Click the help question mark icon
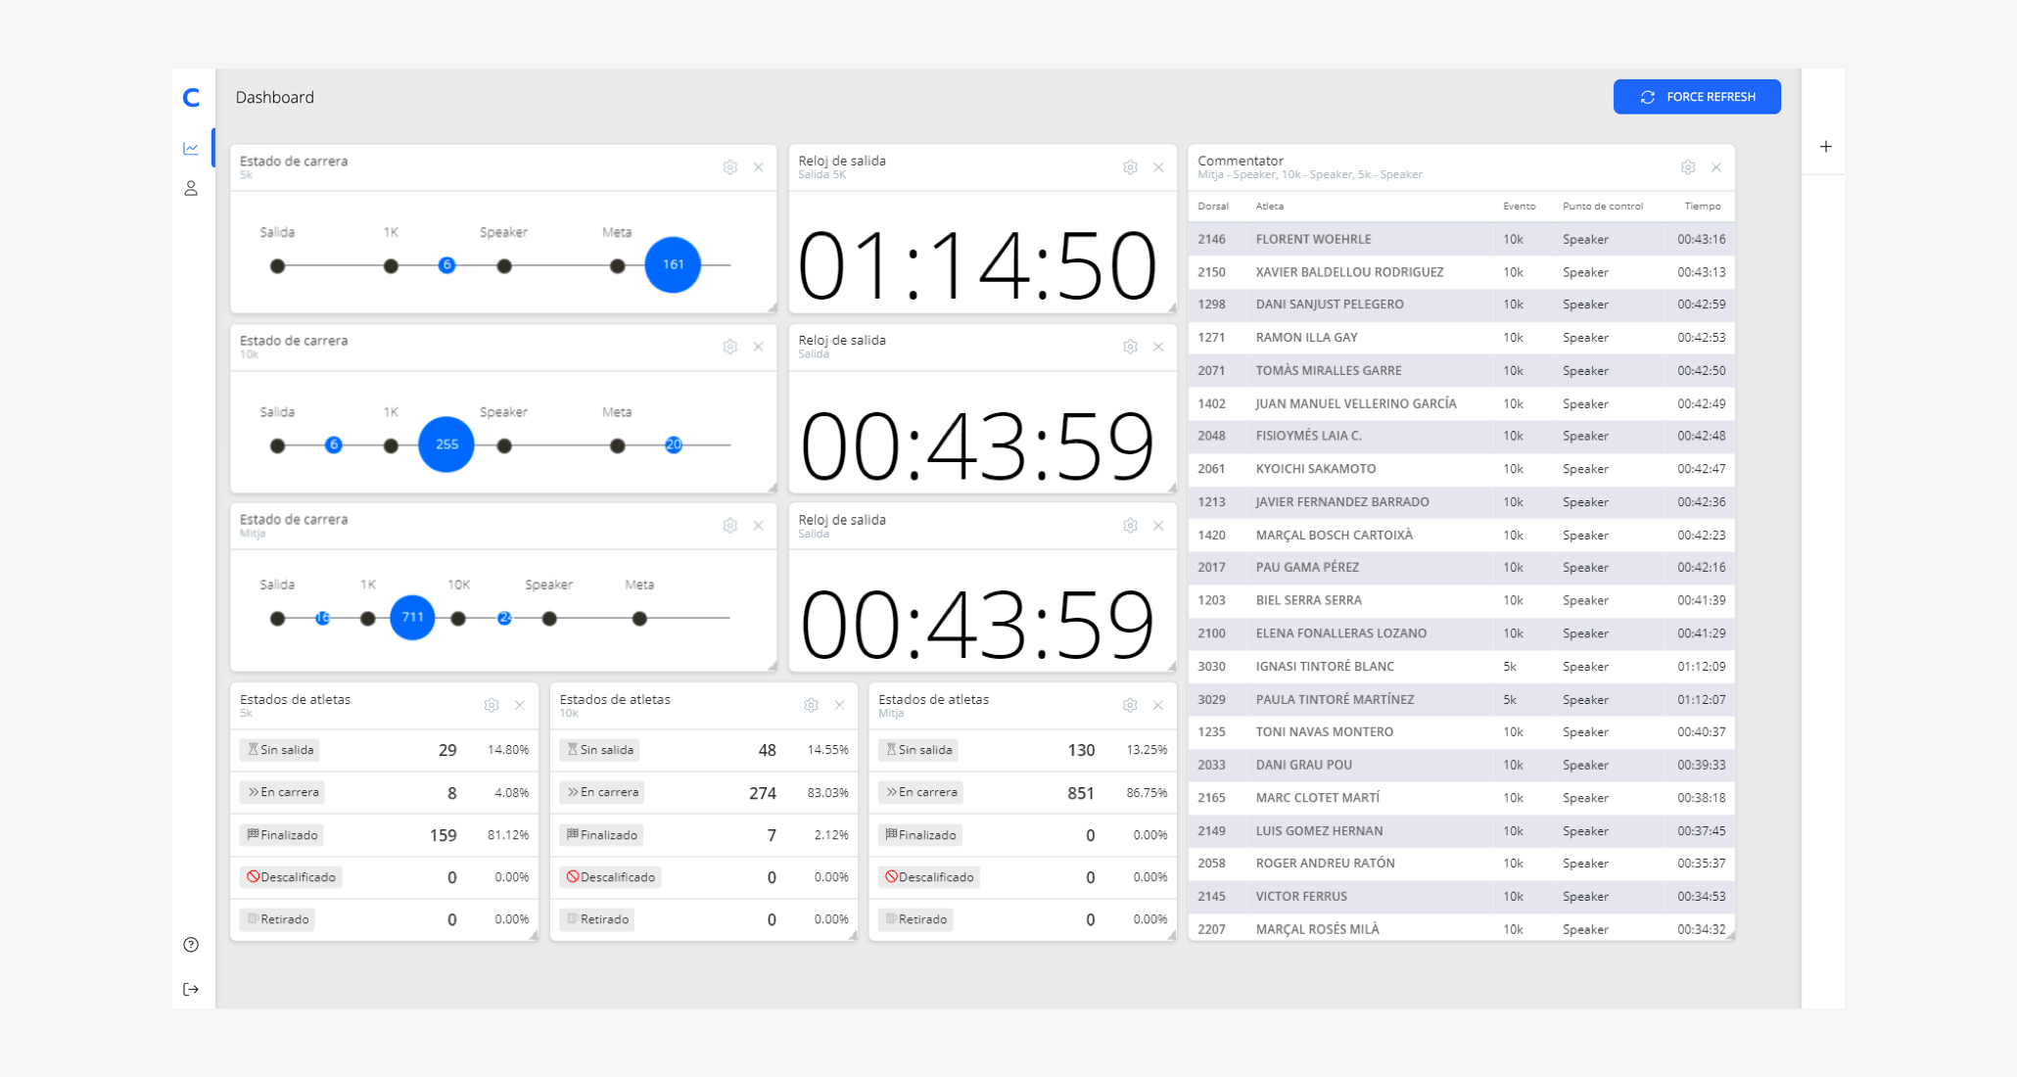This screenshot has width=2017, height=1077. 191,945
